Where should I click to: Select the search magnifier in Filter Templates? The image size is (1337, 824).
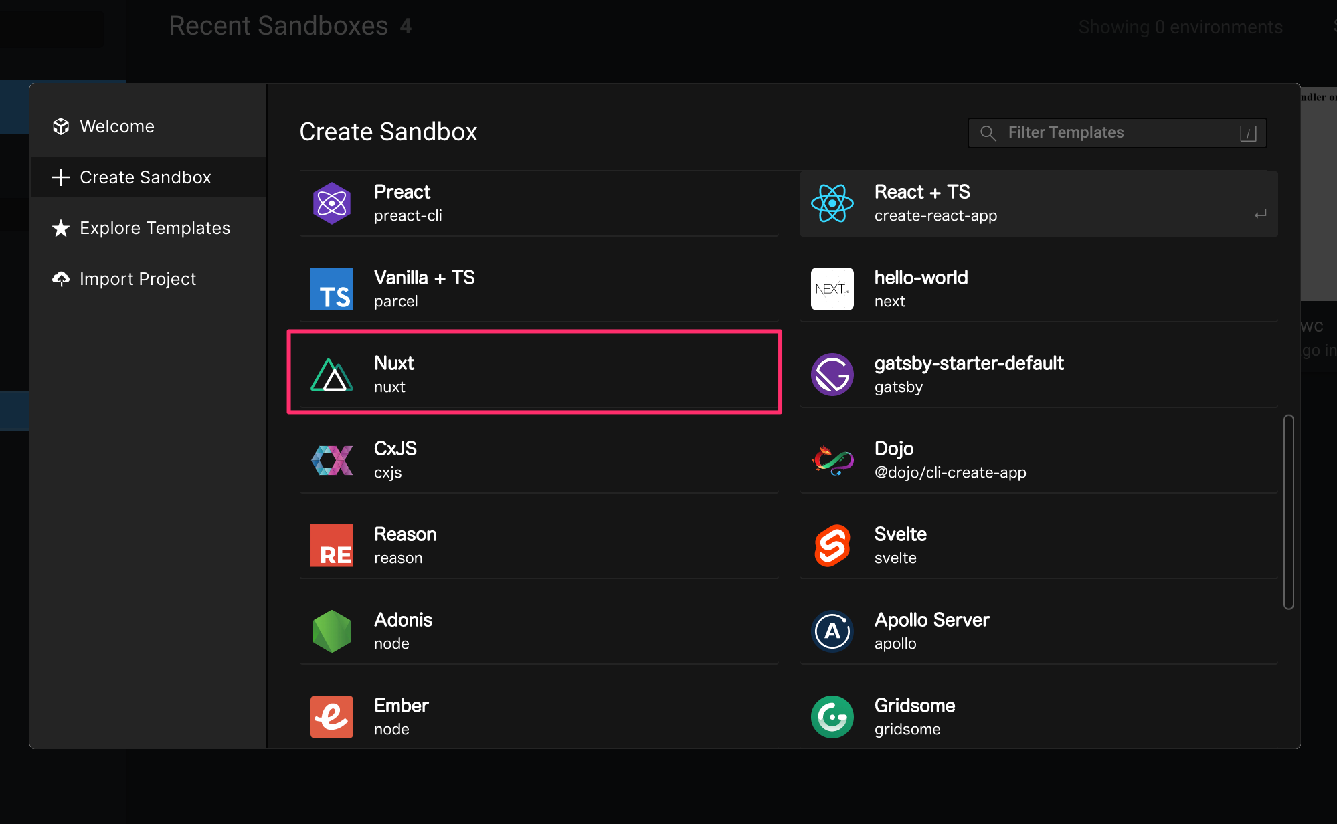coord(988,132)
